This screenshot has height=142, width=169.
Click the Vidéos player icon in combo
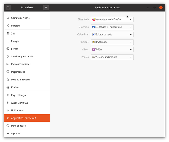click(x=93, y=50)
